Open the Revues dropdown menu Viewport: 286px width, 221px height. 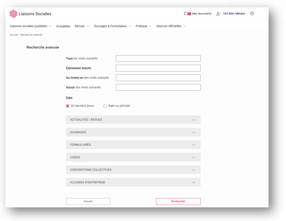click(82, 26)
